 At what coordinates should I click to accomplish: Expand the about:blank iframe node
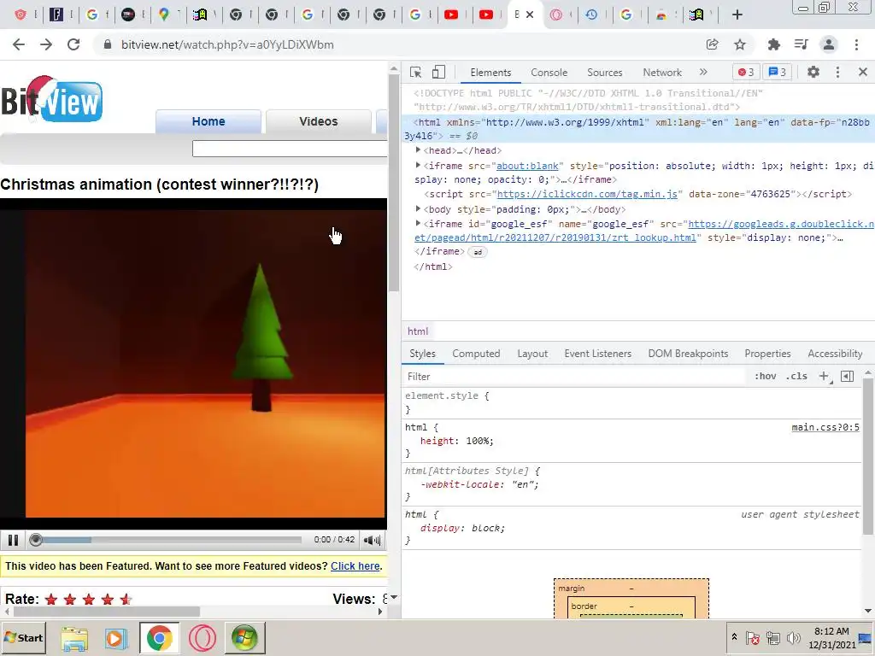(x=418, y=165)
